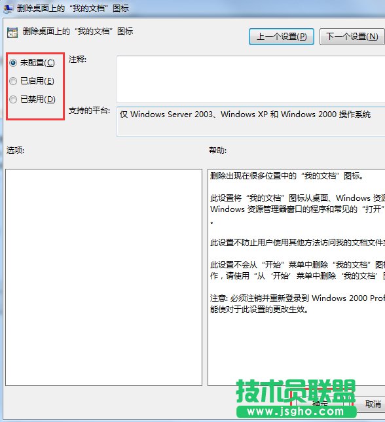The image size is (385, 422).
Task: Click the policy setting icon beside the heading
Action: 12,32
